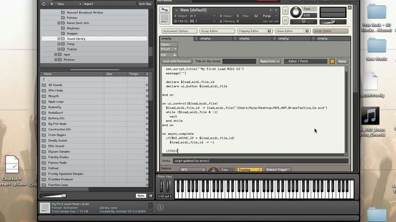Select the third empty script tab
The image size is (396, 222).
(254, 38)
